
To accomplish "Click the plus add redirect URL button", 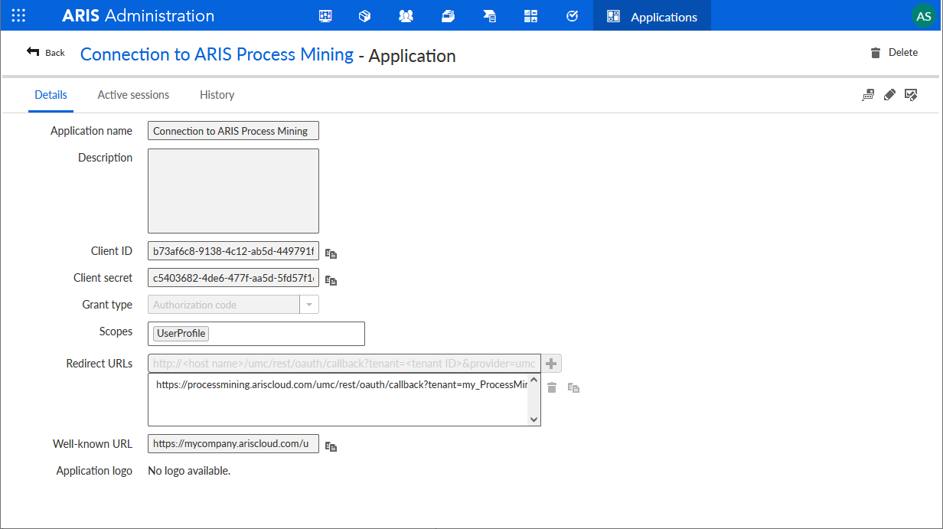I will [x=552, y=364].
